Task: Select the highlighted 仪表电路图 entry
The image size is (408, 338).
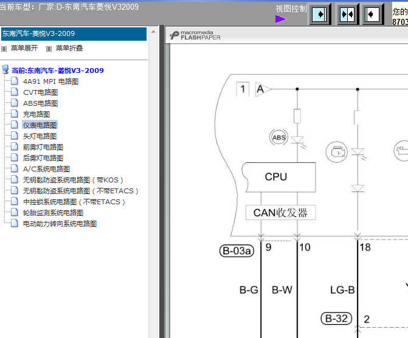Action: (40, 125)
